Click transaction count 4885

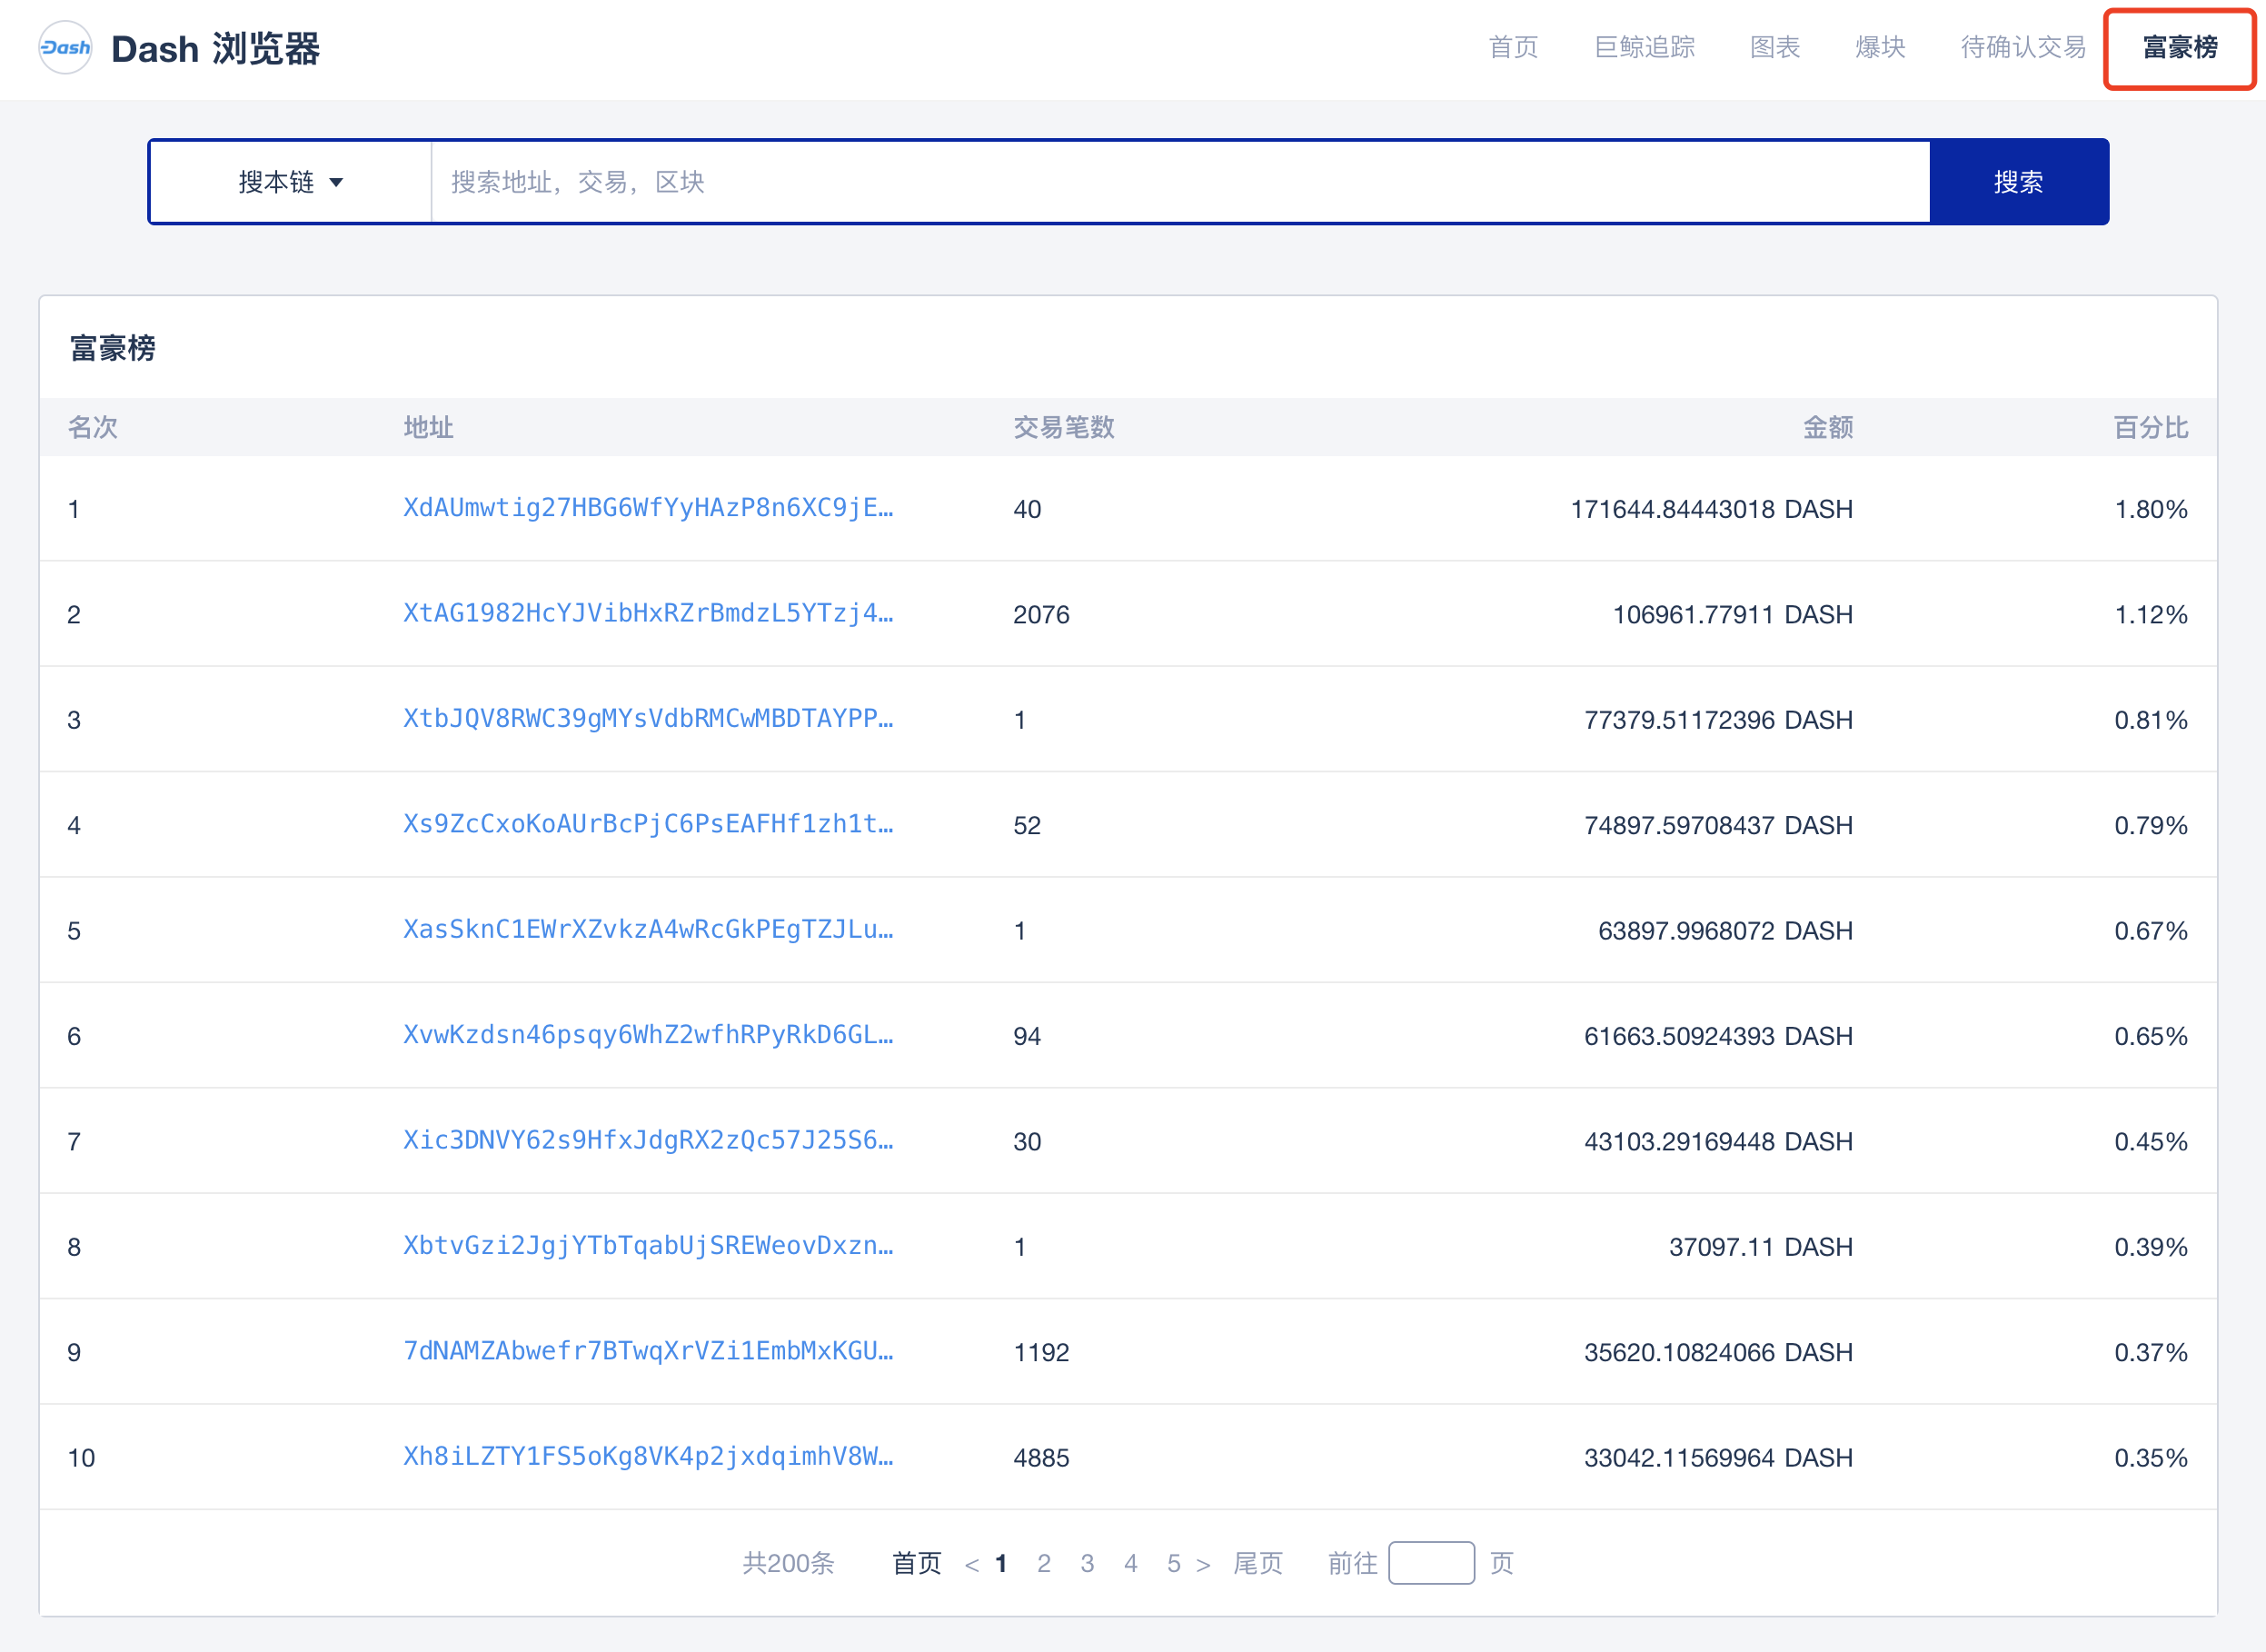pyautogui.click(x=1041, y=1457)
